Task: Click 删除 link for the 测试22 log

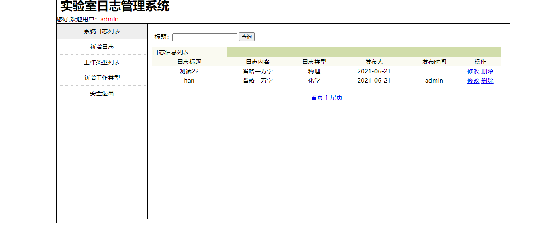Action: pyautogui.click(x=487, y=71)
